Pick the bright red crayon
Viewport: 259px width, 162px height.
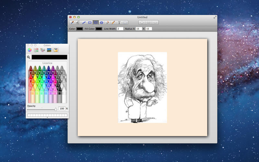point(30,77)
